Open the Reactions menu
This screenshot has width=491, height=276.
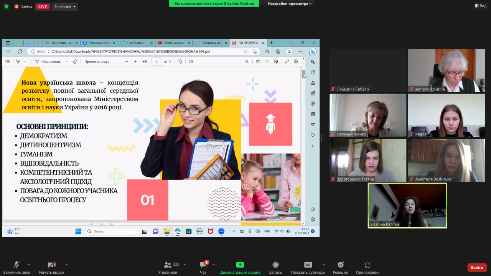pos(340,267)
